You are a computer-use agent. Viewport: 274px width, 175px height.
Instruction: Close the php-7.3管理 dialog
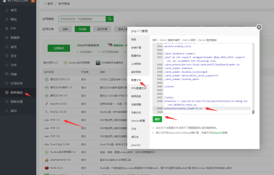259,27
